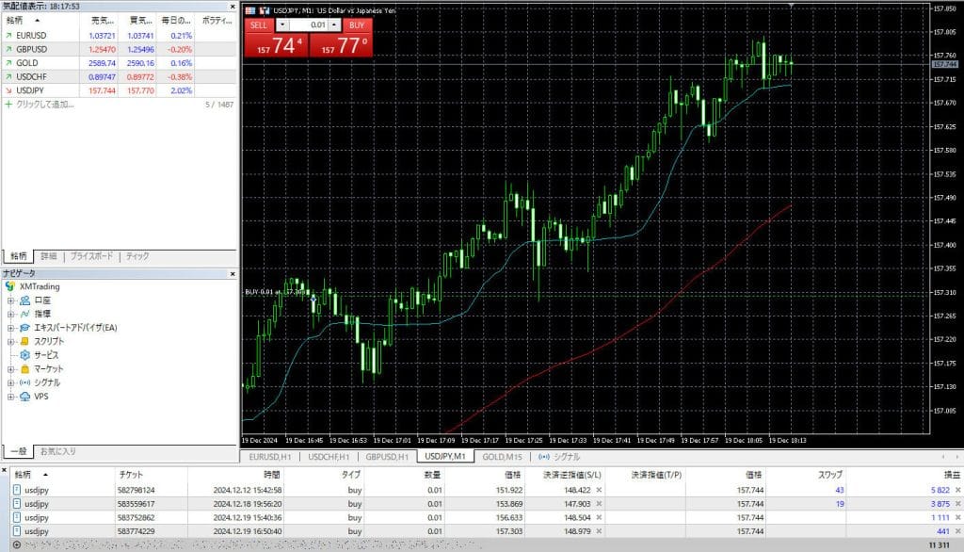The height and width of the screenshot is (552, 964).
Task: Click the エキスパートアドバイザ(EA) icon
Action: tap(25, 328)
